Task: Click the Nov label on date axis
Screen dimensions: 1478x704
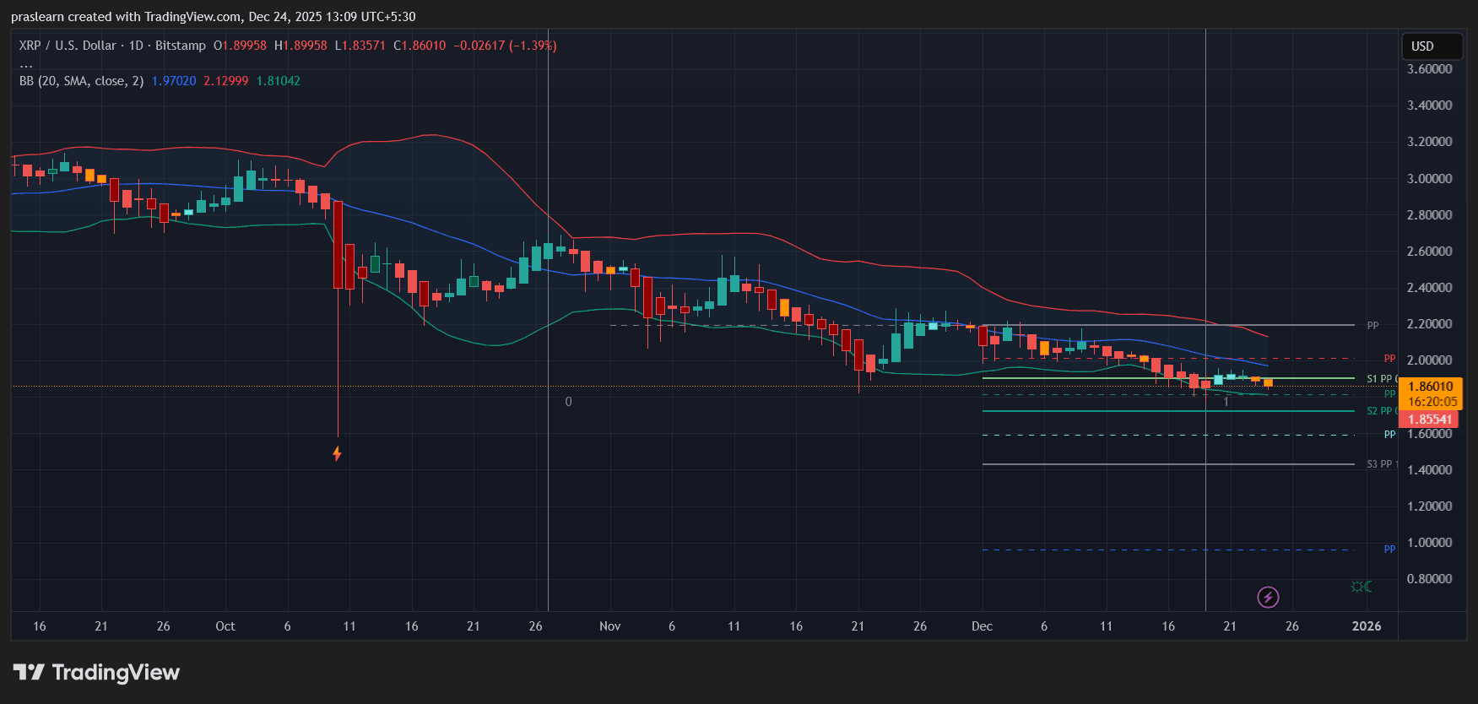Action: click(609, 626)
